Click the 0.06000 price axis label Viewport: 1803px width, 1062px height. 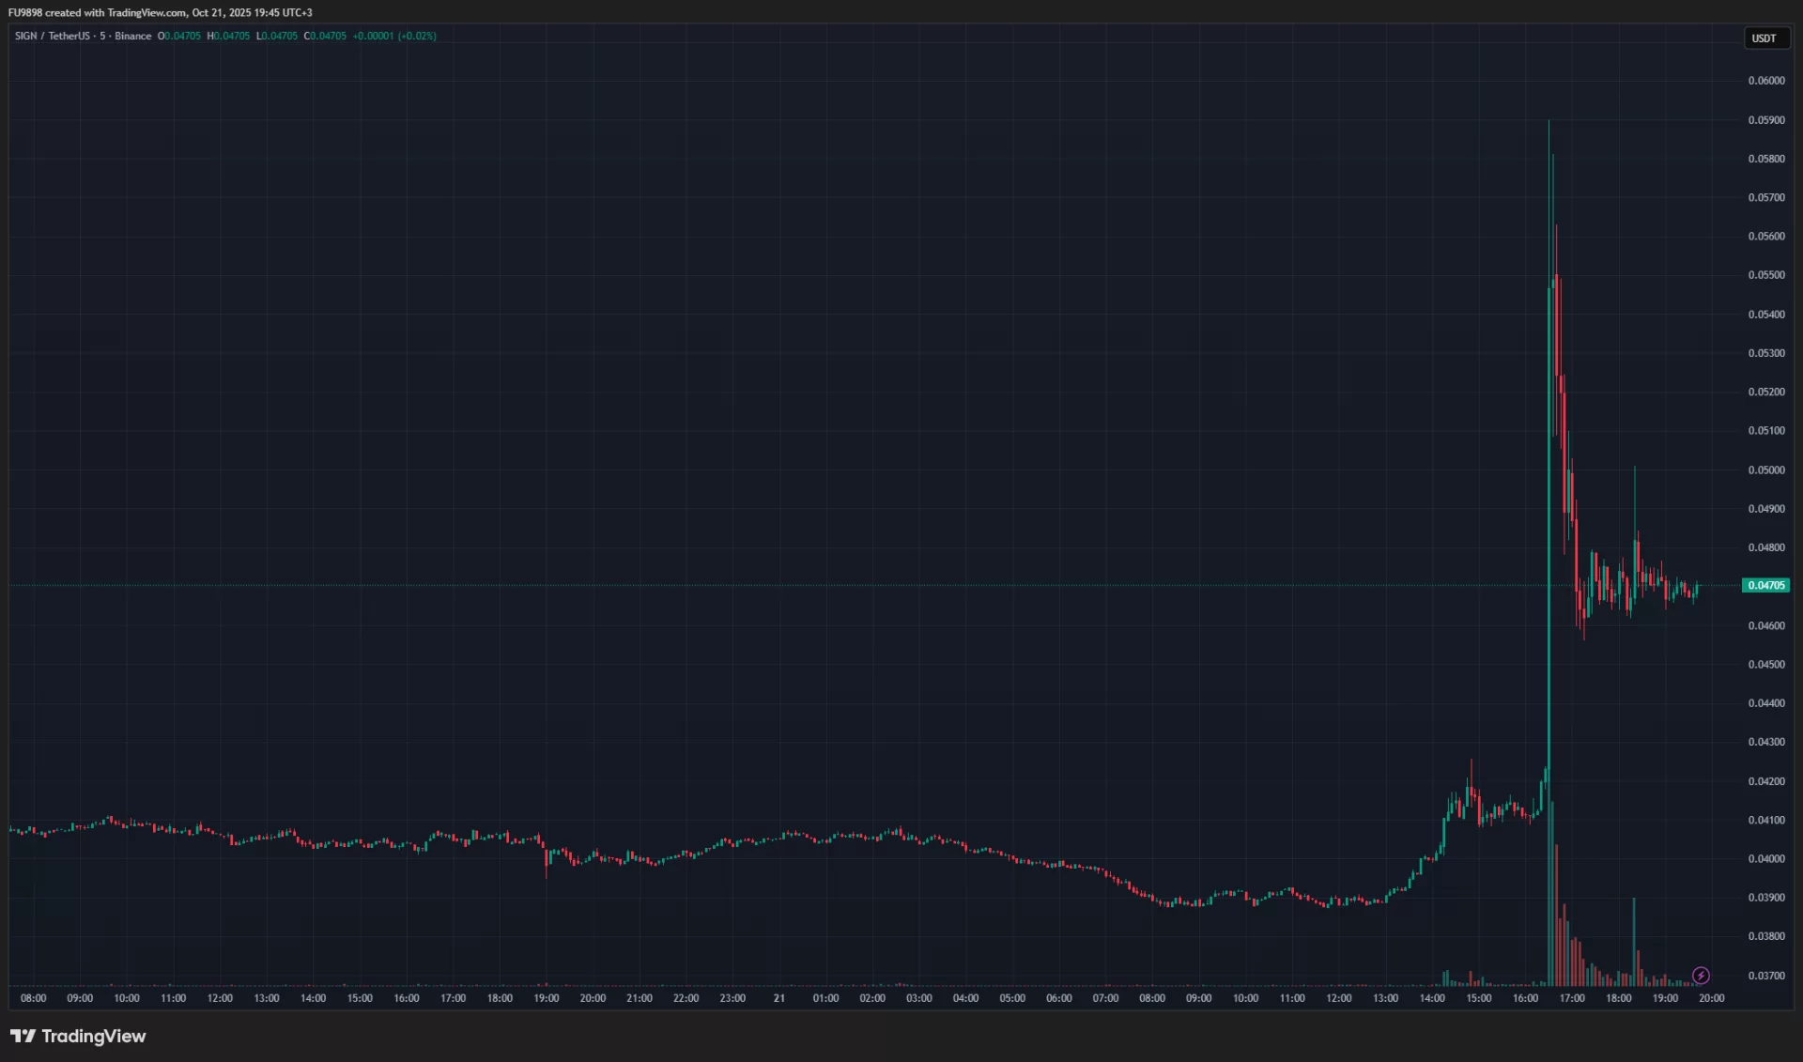[1765, 81]
